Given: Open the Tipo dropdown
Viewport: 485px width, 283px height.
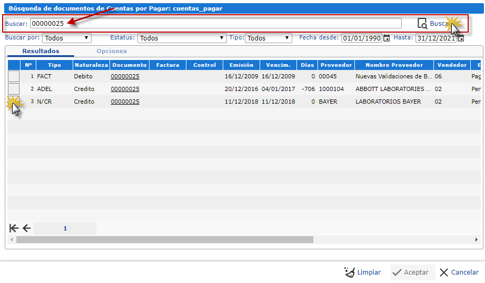Looking at the screenshot, I should click(x=269, y=38).
